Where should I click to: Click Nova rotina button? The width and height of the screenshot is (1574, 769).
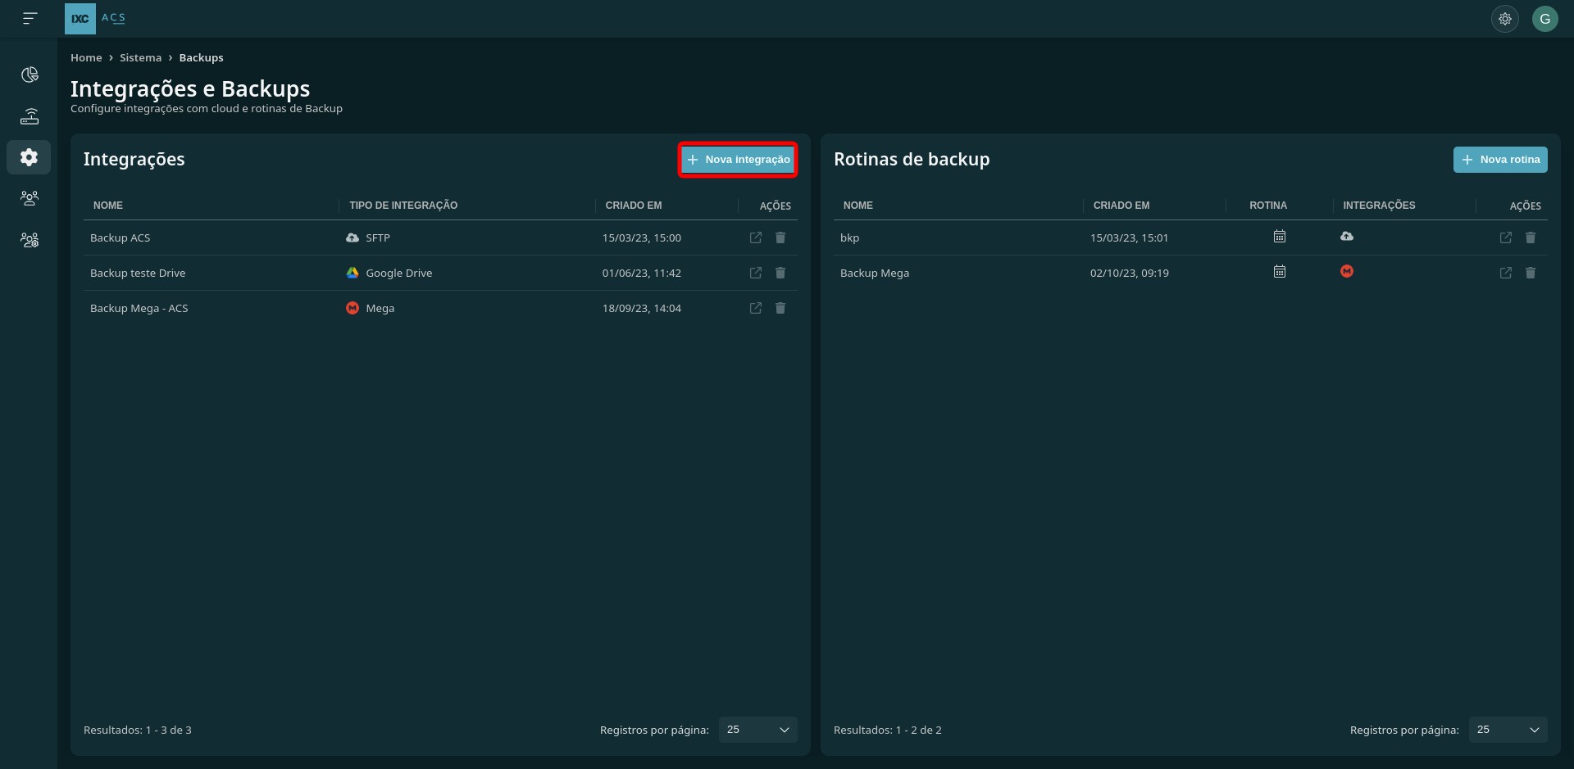click(x=1500, y=159)
